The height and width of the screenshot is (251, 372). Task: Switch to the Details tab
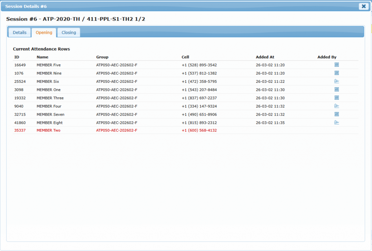(20, 33)
